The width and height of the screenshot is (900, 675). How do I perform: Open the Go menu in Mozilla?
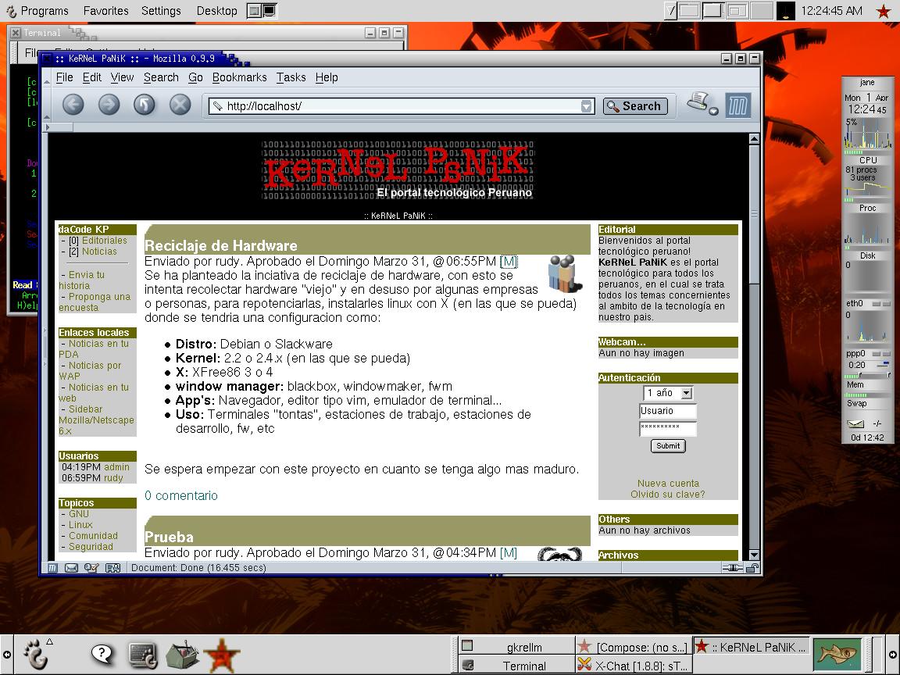tap(196, 77)
